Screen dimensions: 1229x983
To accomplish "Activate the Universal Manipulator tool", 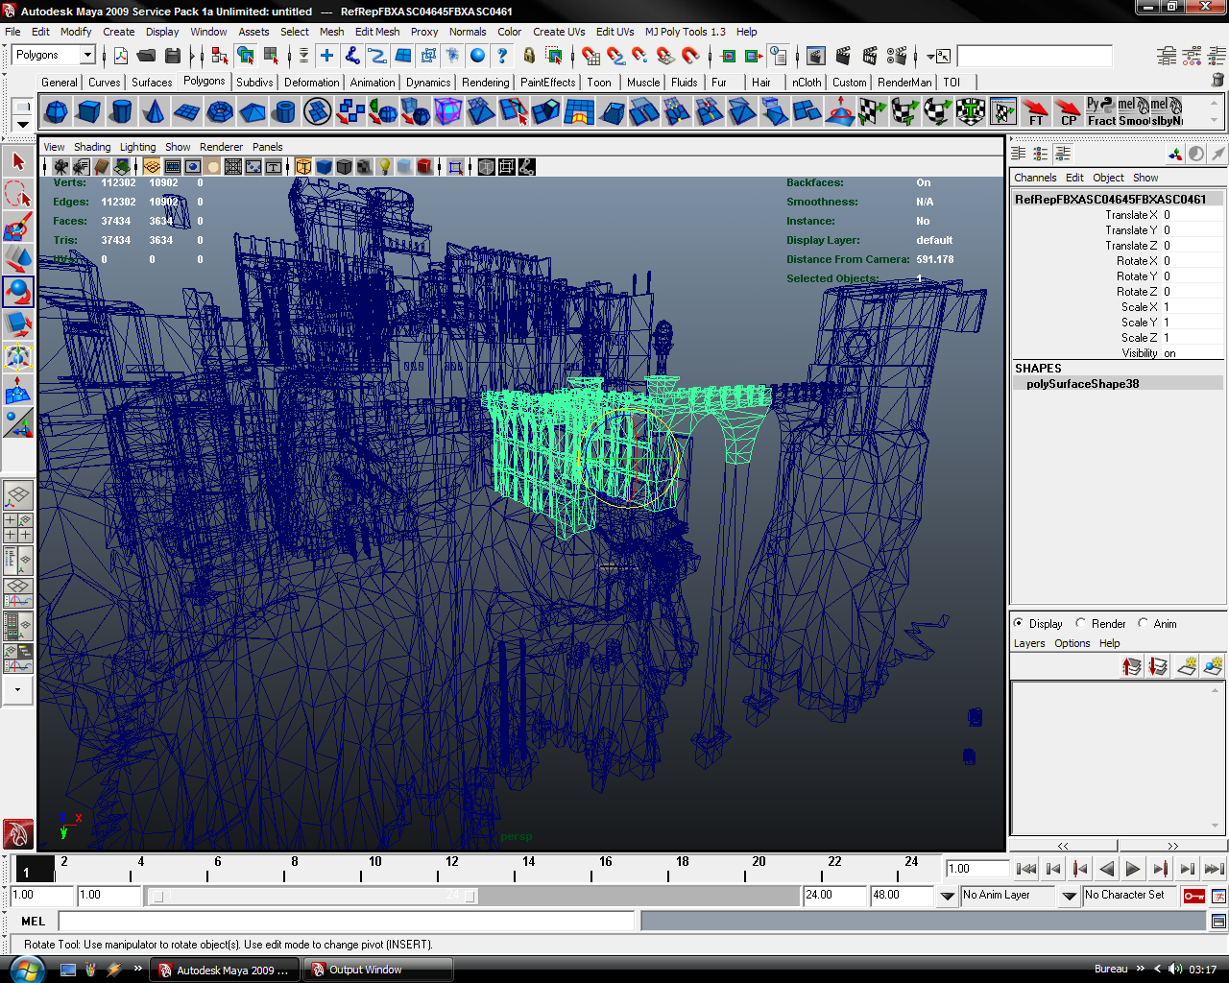I will click(18, 357).
